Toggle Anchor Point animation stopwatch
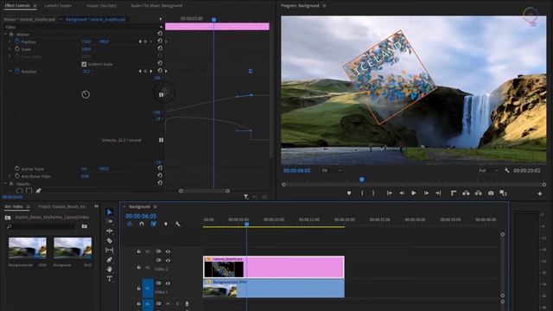553x311 pixels. (x=17, y=169)
